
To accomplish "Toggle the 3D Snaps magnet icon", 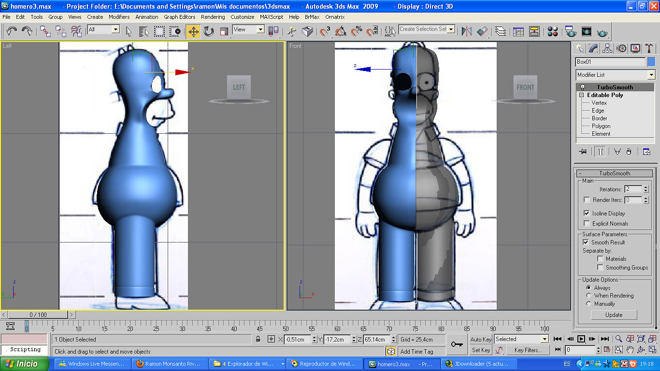I will pyautogui.click(x=325, y=31).
